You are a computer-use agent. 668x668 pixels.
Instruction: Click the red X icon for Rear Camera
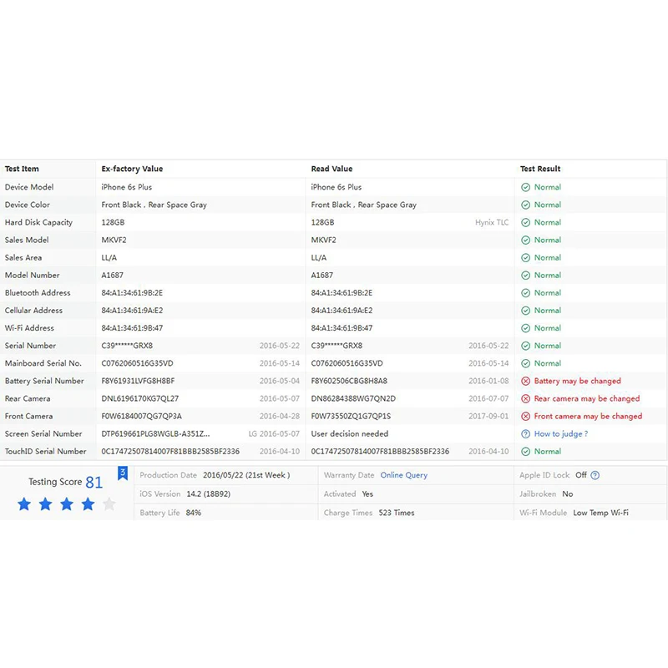point(526,398)
